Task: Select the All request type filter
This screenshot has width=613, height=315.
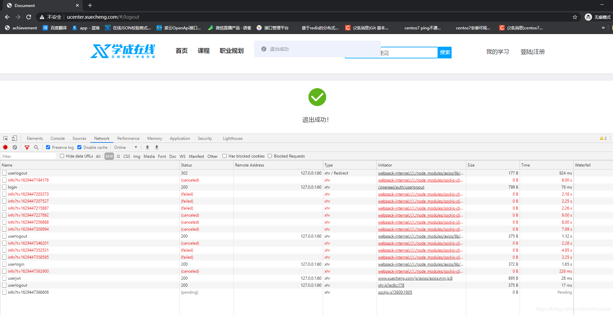Action: pos(98,156)
